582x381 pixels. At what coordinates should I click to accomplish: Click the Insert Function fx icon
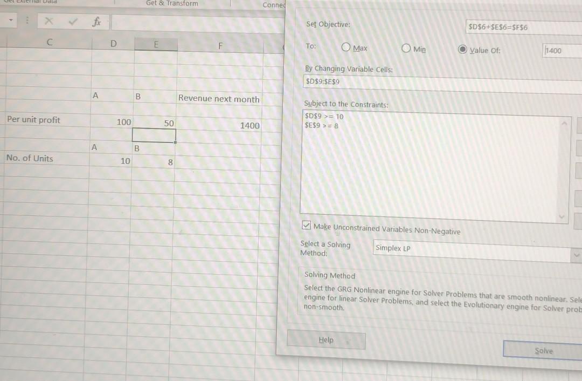(96, 21)
